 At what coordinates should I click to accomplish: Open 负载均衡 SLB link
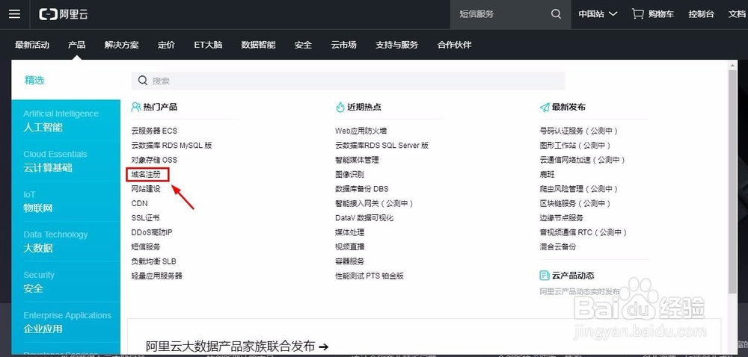153,261
